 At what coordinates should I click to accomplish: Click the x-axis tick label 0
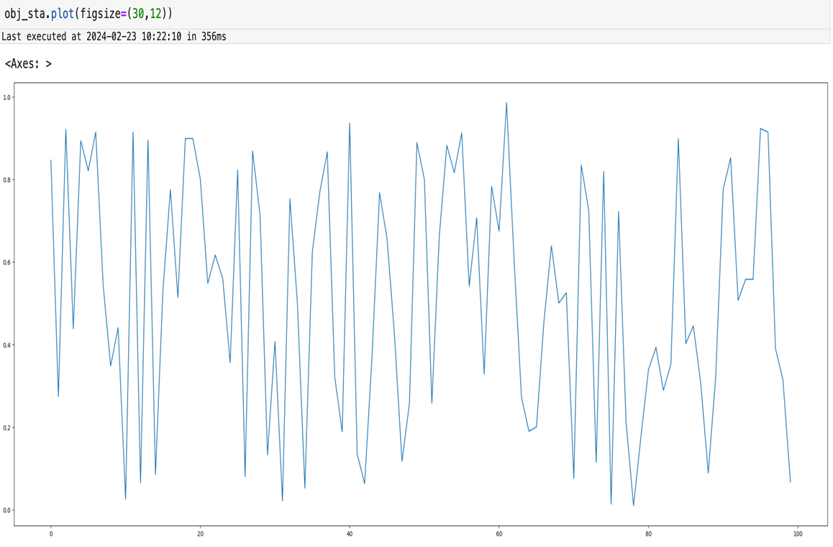[51, 534]
